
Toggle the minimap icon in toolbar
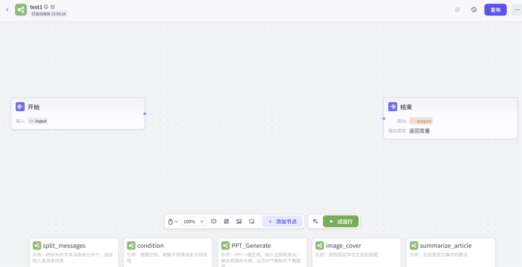[252, 221]
